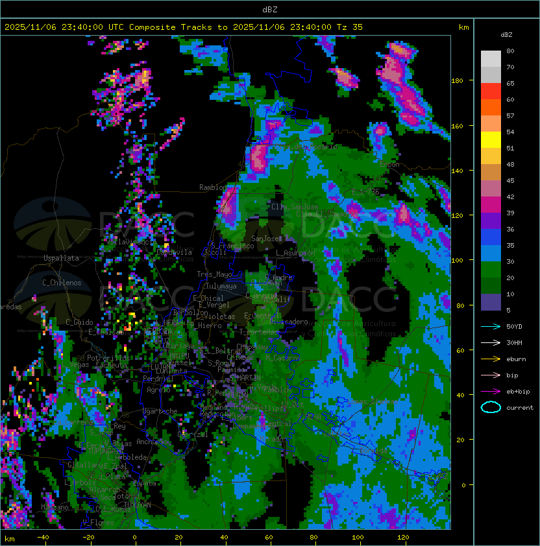Pick the red 60-65 dBZ swatch
540x546 pixels.
click(x=491, y=91)
